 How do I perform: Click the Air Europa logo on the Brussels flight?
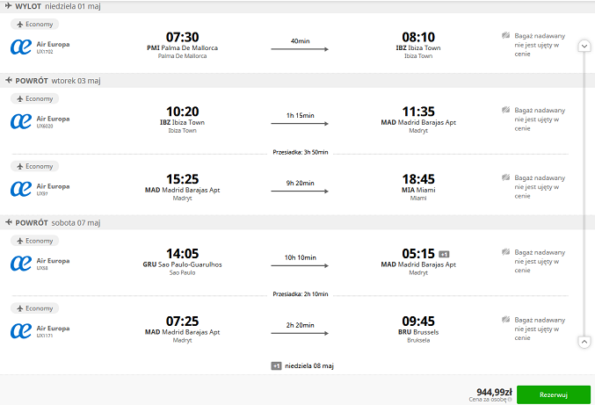click(21, 330)
